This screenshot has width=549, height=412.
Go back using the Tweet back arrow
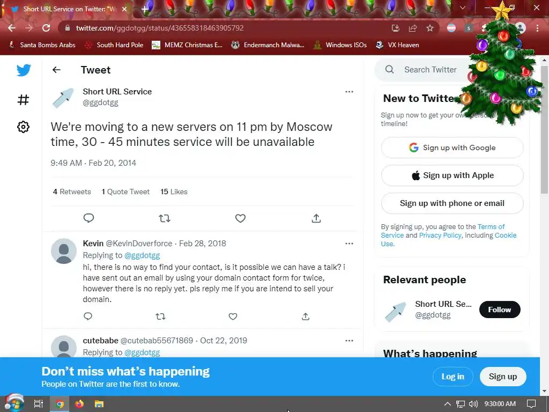[56, 70]
